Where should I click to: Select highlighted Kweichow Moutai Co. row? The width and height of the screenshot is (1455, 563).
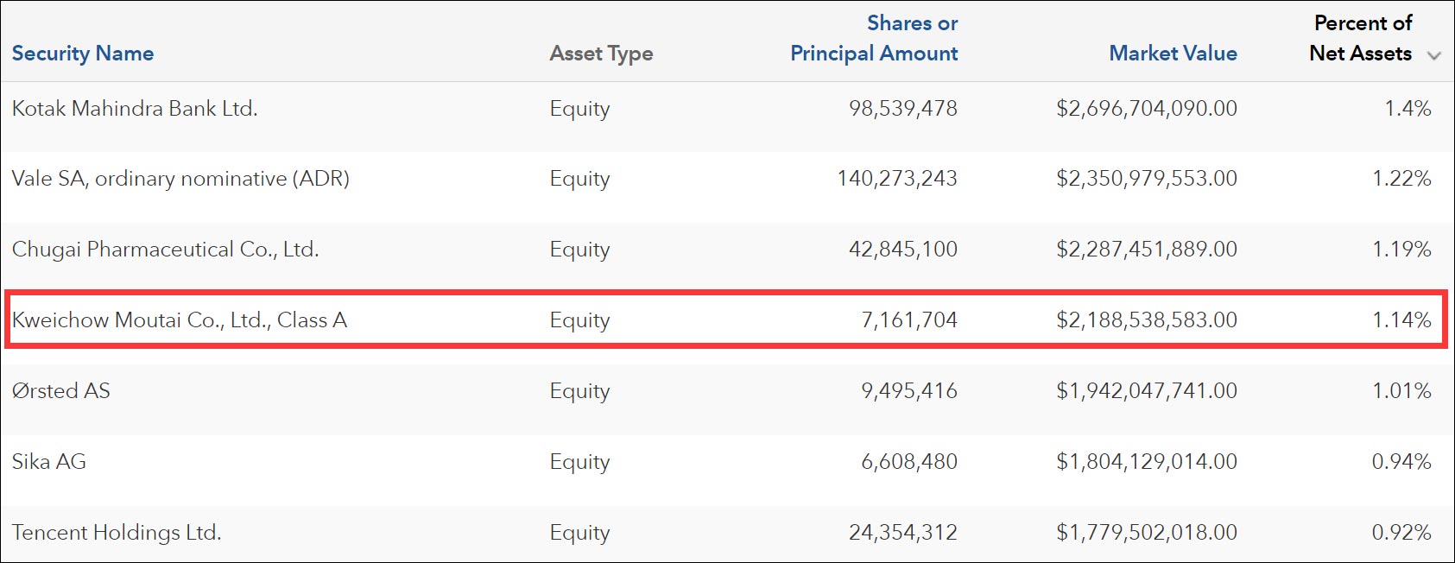click(180, 320)
